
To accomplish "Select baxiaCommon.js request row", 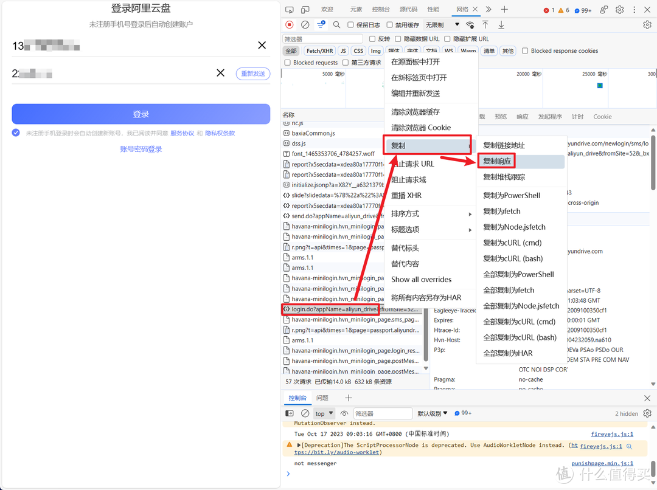I will tap(333, 133).
